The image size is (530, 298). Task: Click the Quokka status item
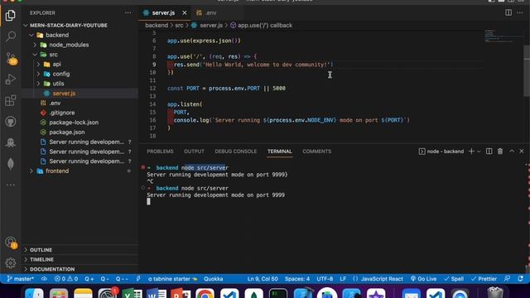pos(214,279)
